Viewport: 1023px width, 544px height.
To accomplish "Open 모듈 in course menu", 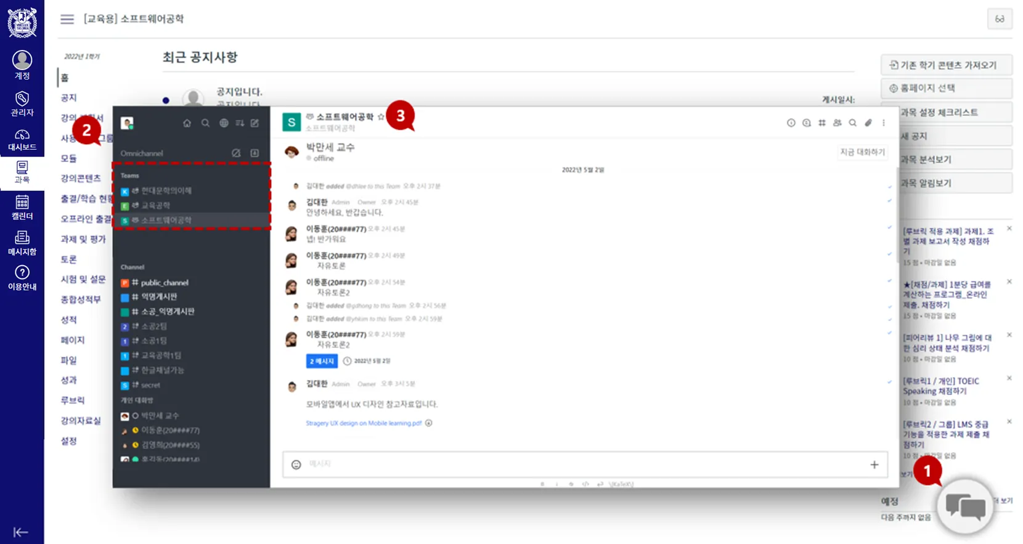I will (x=68, y=158).
